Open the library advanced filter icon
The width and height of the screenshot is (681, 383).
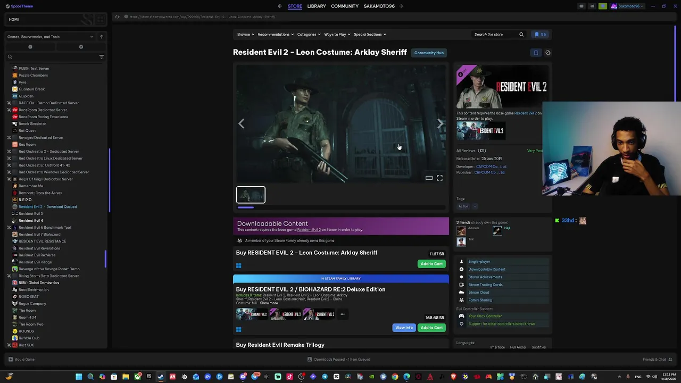coord(102,57)
